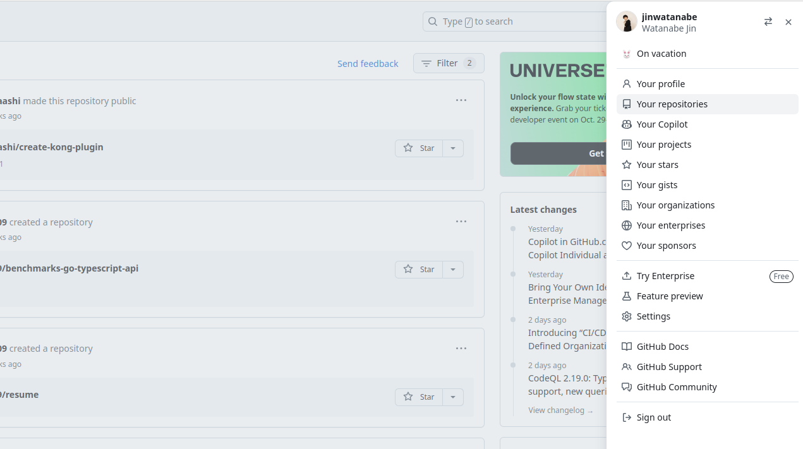Open the resume repository link
The width and height of the screenshot is (803, 449).
pyautogui.click(x=20, y=395)
